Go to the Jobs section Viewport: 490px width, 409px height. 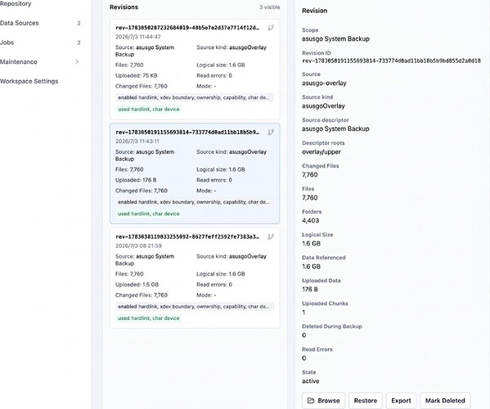coord(7,43)
